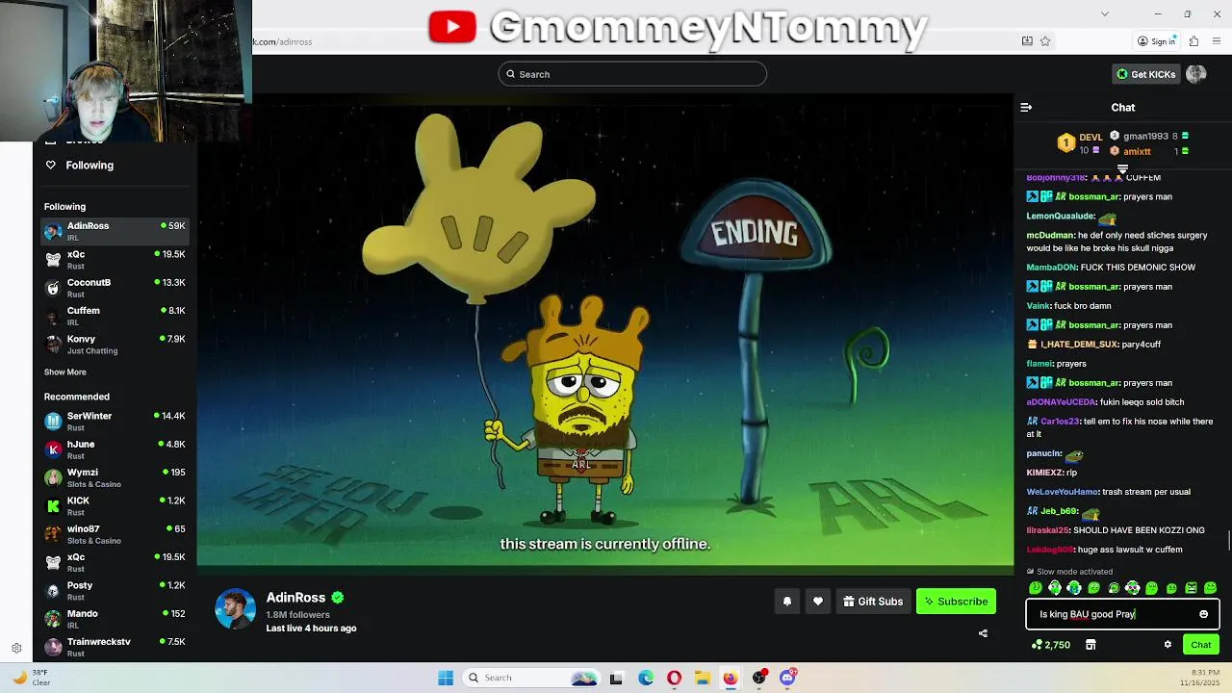This screenshot has width=1232, height=693.
Task: Open OBS Studio from the taskbar
Action: coord(759,678)
